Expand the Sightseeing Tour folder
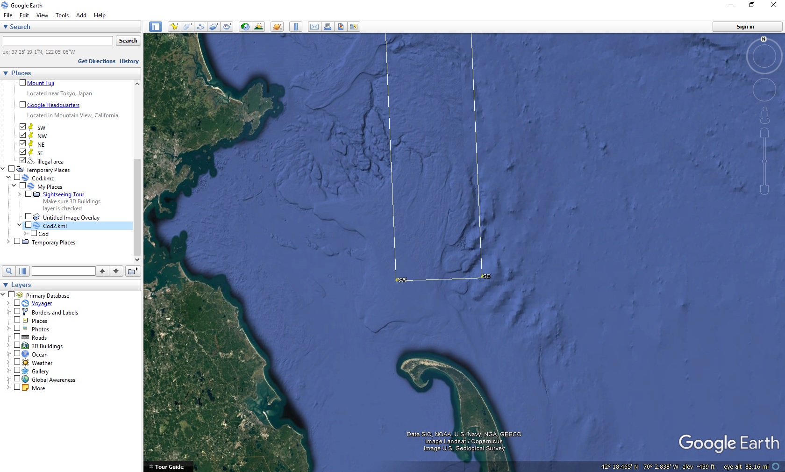 pos(20,194)
